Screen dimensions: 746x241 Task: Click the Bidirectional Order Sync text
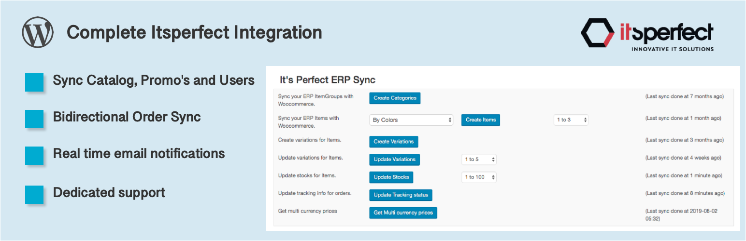click(x=127, y=117)
